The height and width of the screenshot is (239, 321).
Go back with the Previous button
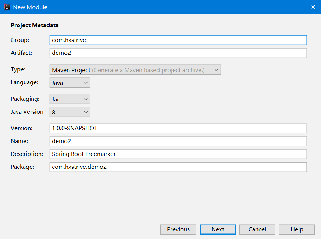(x=178, y=229)
